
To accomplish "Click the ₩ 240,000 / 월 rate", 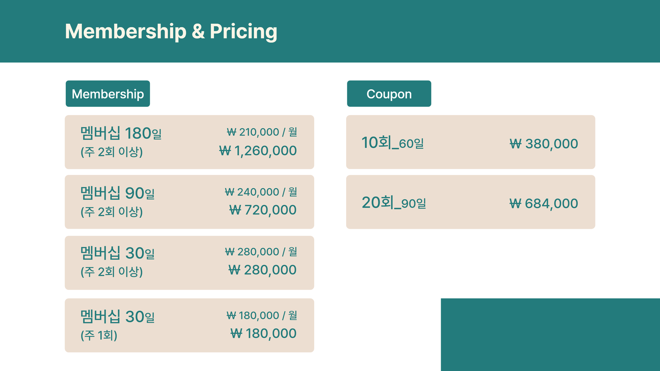I will tap(261, 192).
